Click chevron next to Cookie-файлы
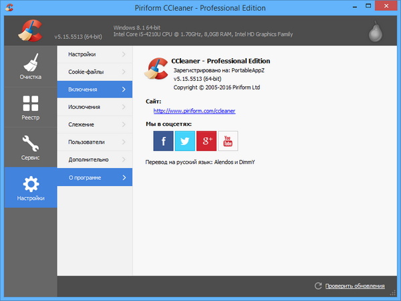This screenshot has width=401, height=301. [x=124, y=72]
